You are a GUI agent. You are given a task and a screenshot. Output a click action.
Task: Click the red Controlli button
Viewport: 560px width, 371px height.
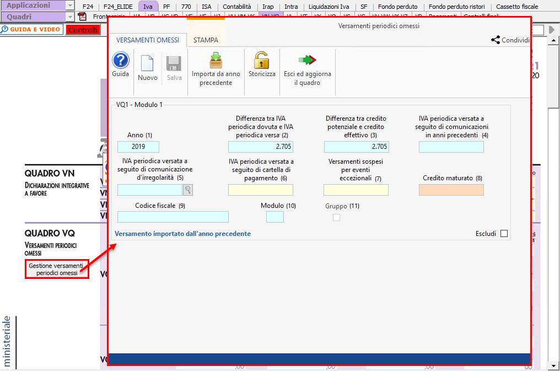[x=83, y=30]
